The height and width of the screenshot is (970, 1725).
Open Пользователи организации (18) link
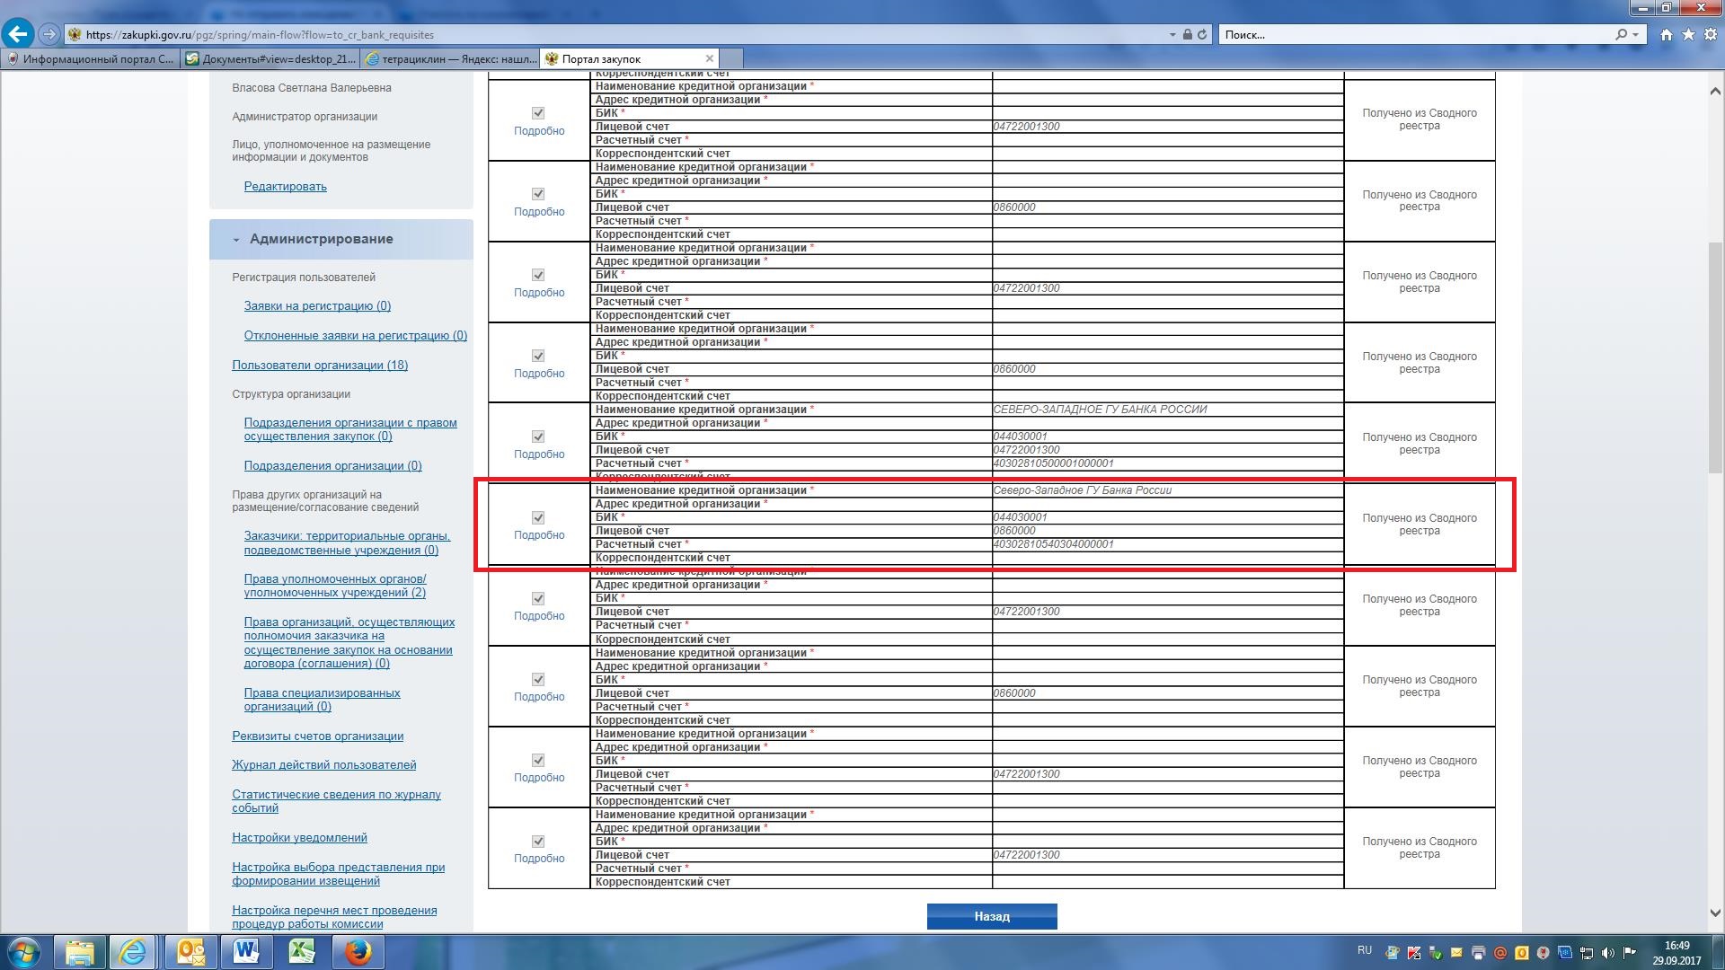[x=319, y=365]
